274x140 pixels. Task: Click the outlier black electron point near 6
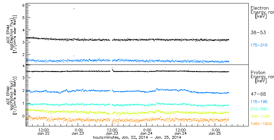74,9
